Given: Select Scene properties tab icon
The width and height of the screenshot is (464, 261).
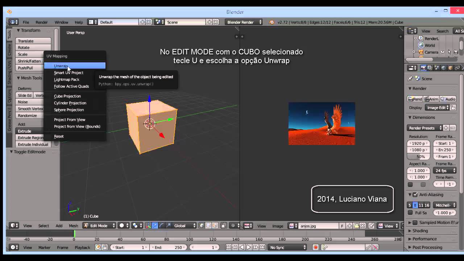Looking at the screenshot, I should 437,68.
